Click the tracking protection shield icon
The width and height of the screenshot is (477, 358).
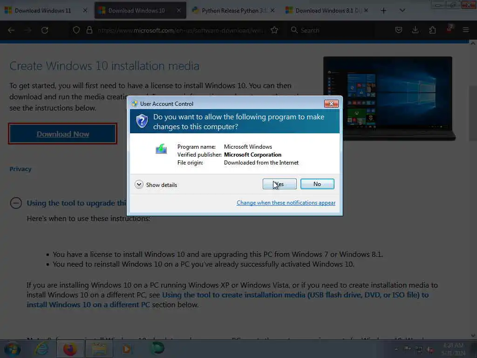click(x=76, y=30)
